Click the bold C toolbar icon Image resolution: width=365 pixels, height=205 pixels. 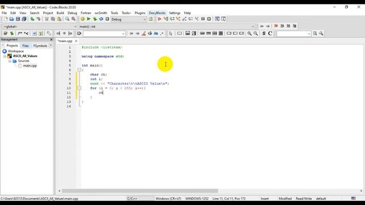click(270, 34)
